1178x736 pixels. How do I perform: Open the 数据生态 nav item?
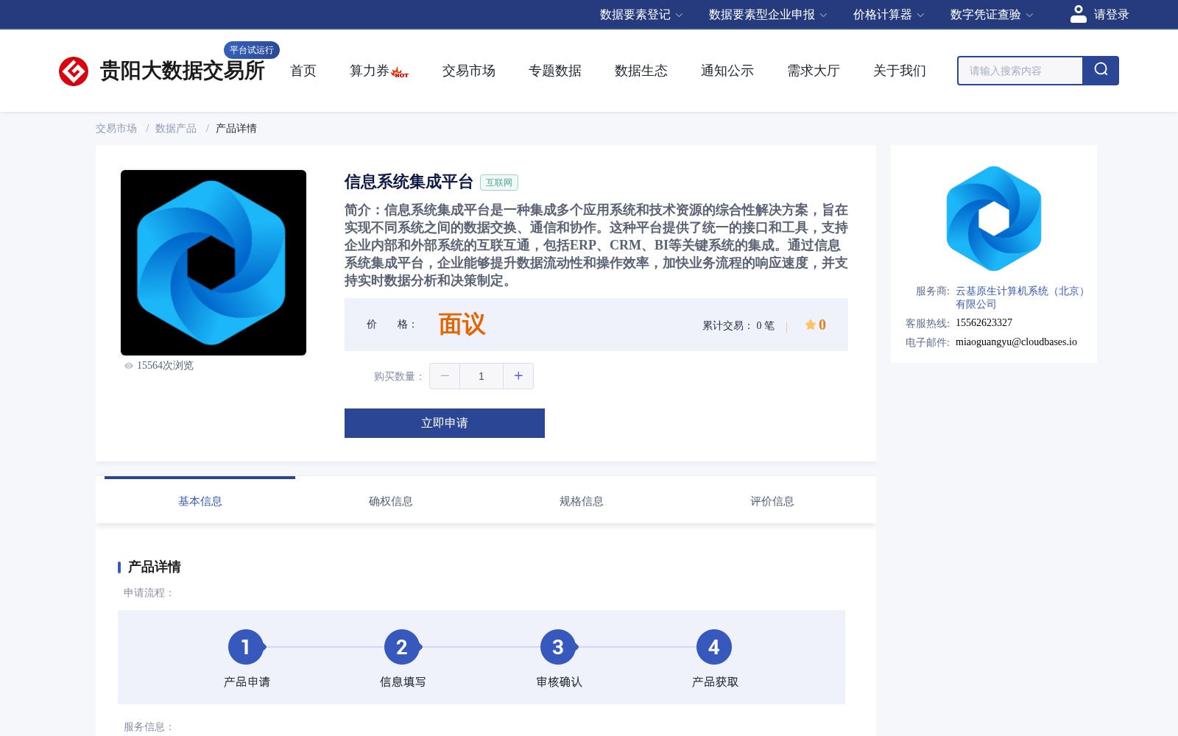641,71
